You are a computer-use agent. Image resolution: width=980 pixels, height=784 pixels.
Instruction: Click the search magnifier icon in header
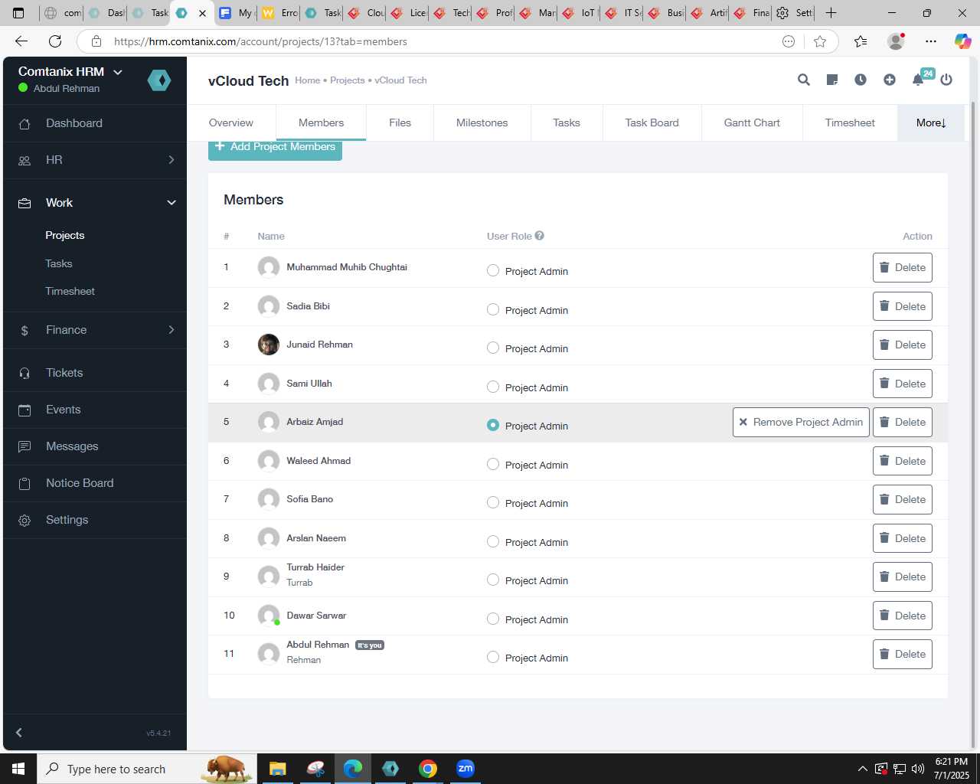(x=803, y=80)
